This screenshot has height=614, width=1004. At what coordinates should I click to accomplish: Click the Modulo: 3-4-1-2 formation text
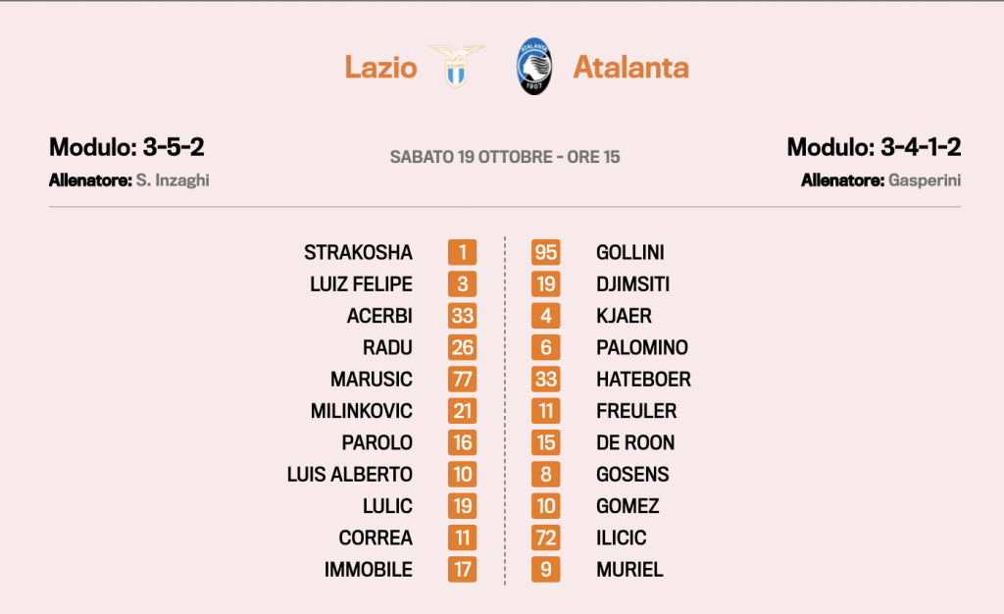(x=874, y=147)
